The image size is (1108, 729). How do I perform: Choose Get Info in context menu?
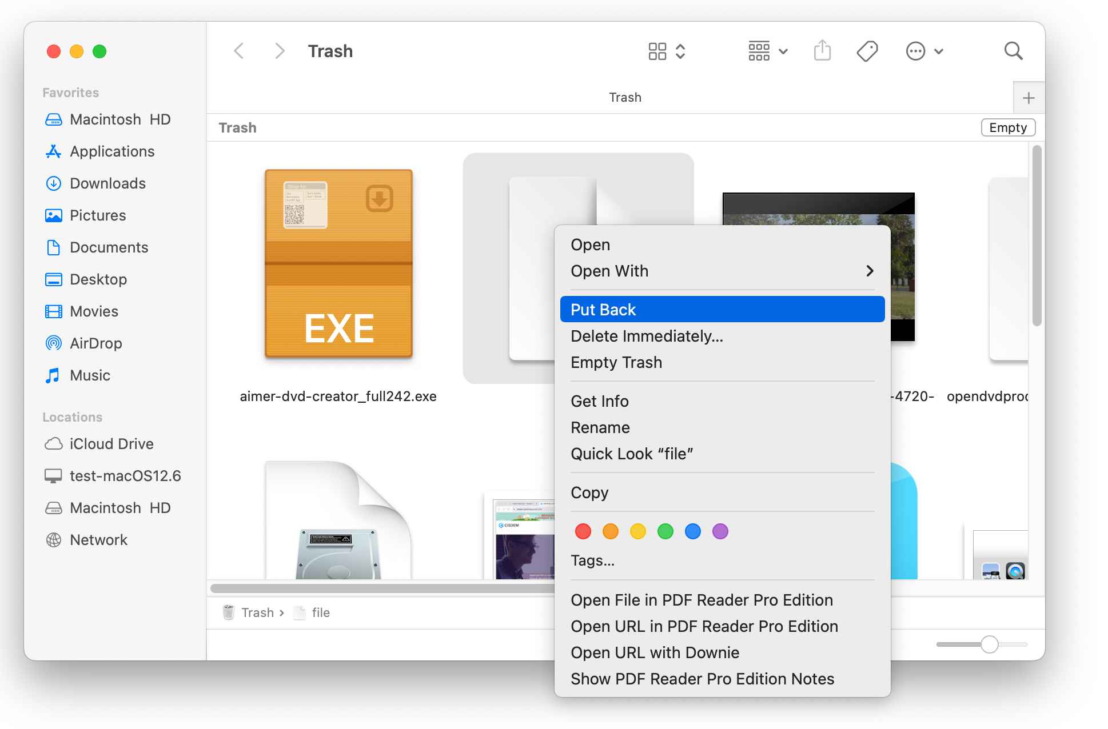point(599,401)
